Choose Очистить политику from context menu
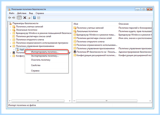Screen dimensions: 160x115 47,60
